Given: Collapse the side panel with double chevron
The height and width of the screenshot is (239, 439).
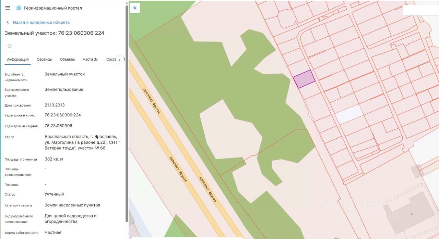Looking at the screenshot, I should pyautogui.click(x=135, y=8).
